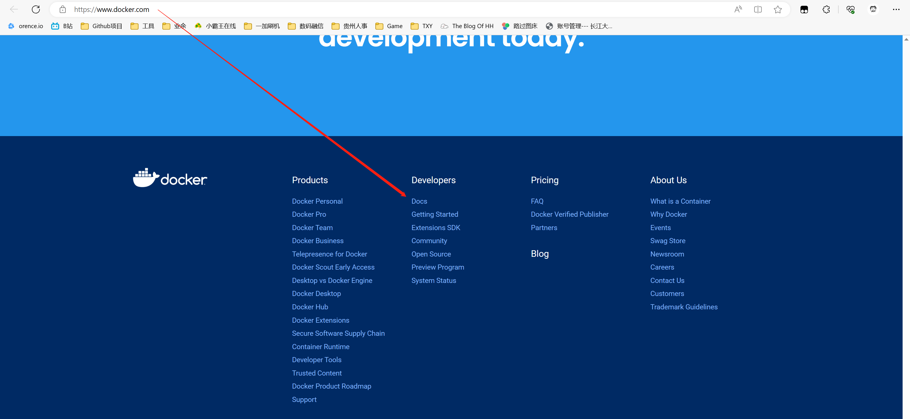Open Docker Extensions link
Viewport: 910px width, 419px height.
pyautogui.click(x=321, y=320)
